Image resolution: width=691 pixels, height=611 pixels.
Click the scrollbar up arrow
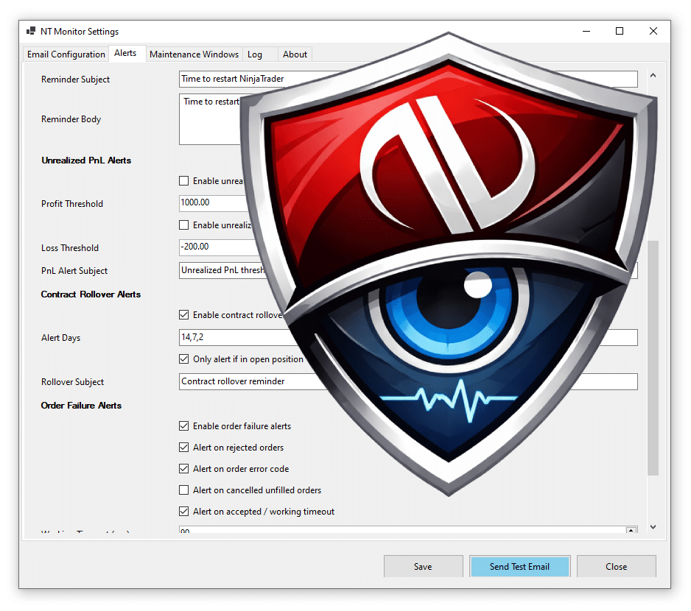point(653,74)
